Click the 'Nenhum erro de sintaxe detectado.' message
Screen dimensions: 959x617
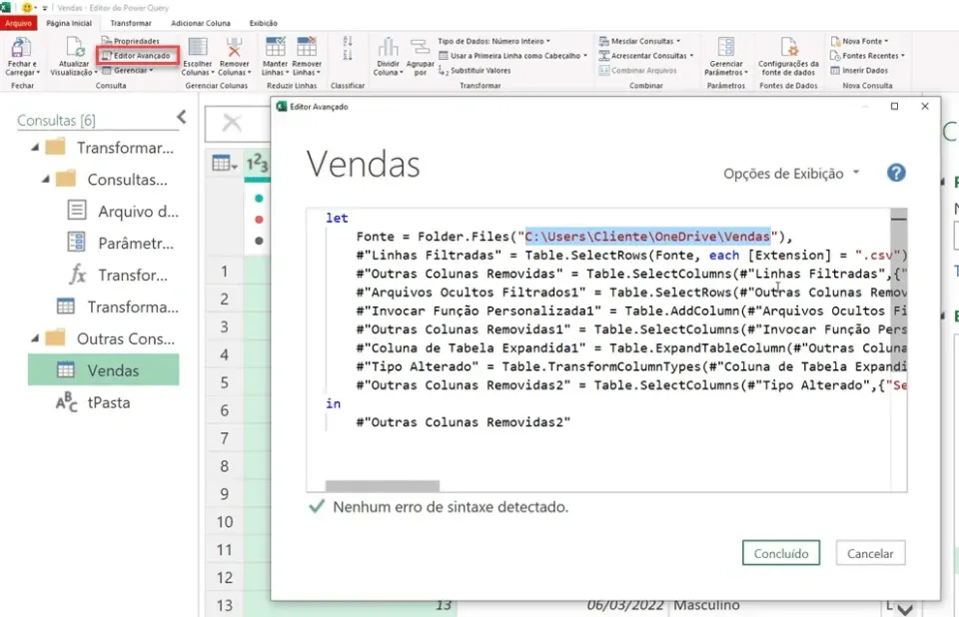point(451,507)
